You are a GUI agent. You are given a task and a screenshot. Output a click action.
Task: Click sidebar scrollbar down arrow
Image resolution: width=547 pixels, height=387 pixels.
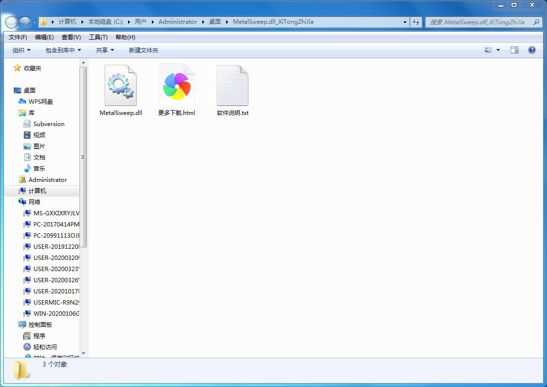tap(83, 354)
